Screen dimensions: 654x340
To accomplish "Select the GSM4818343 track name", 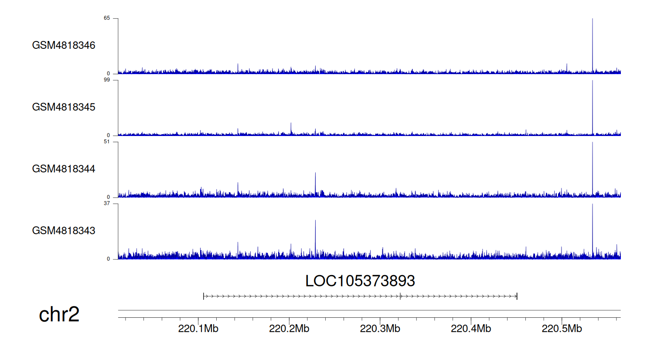I will click(64, 230).
